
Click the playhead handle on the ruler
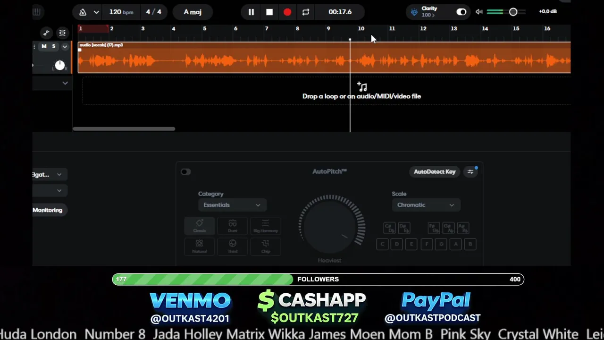point(350,40)
